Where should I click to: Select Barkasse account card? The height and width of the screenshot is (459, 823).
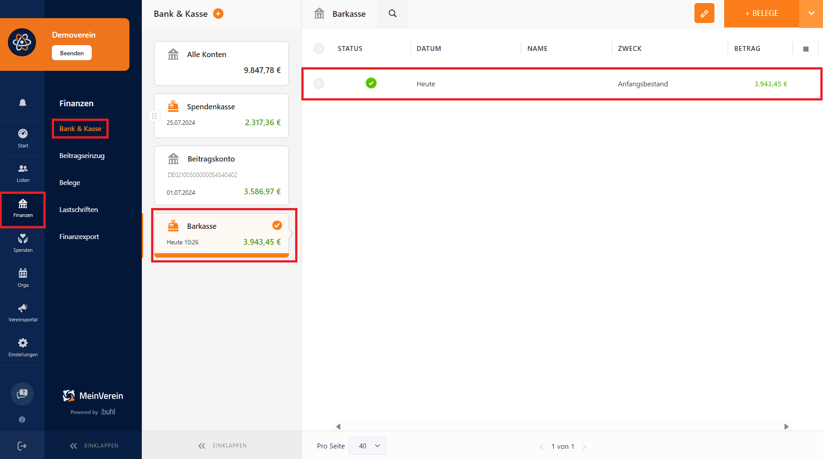[x=222, y=235]
